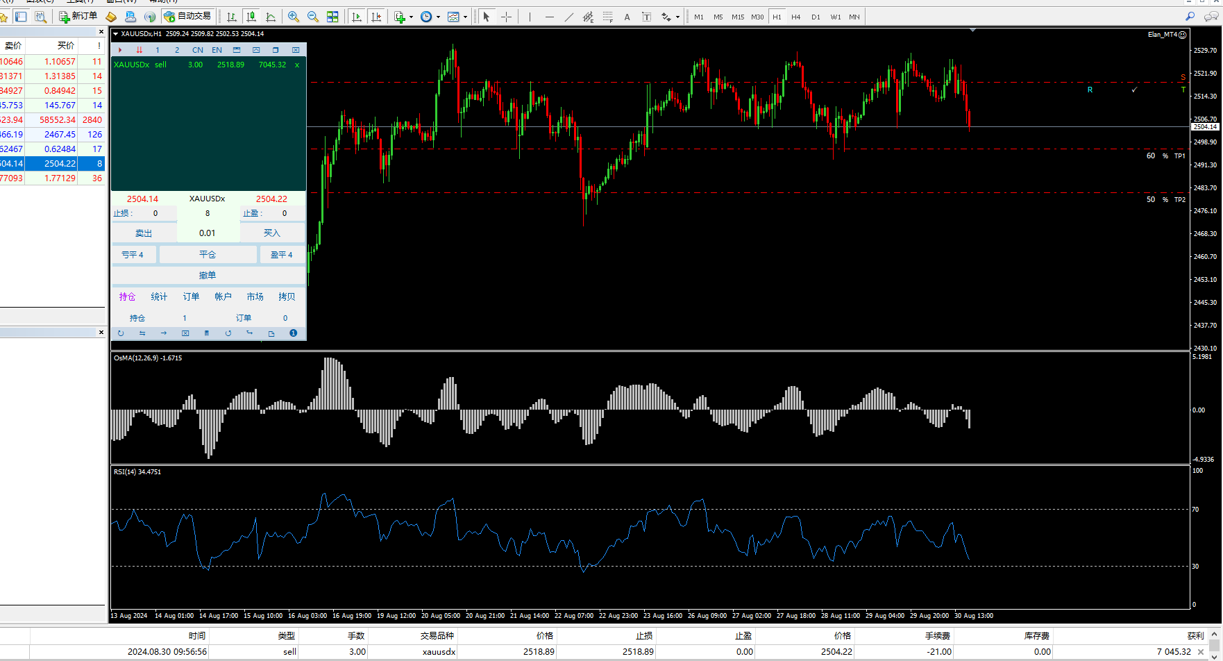Open the 帐户 account tab
Screen dimensions: 1223x661
223,296
